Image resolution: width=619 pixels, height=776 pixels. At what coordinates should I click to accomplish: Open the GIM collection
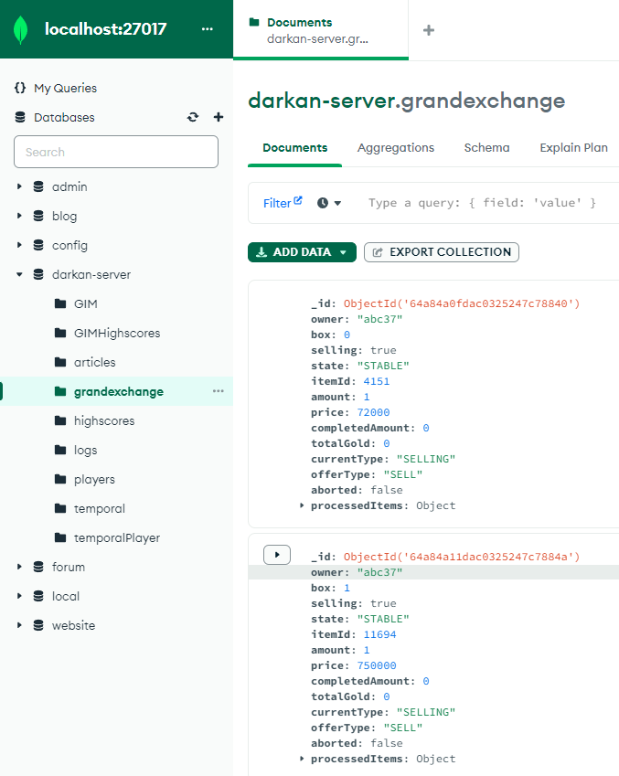tap(86, 303)
